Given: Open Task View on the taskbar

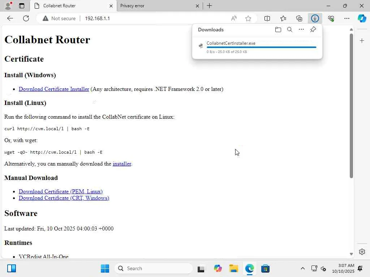Looking at the screenshot, I should tap(201, 268).
